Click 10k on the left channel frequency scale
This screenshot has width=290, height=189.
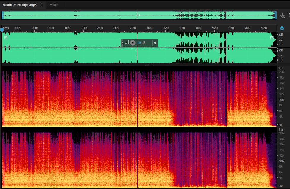click(x=281, y=100)
